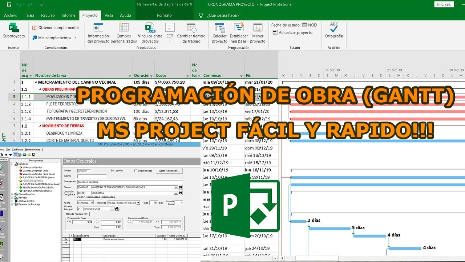Screen dimensions: 465x262
Task: Click Actualizar proyecto
Action: (293, 32)
